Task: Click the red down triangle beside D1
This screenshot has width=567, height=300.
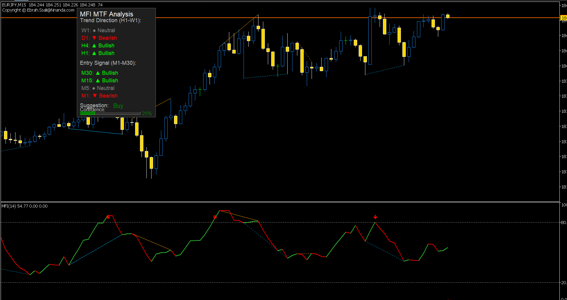Action: pyautogui.click(x=94, y=38)
